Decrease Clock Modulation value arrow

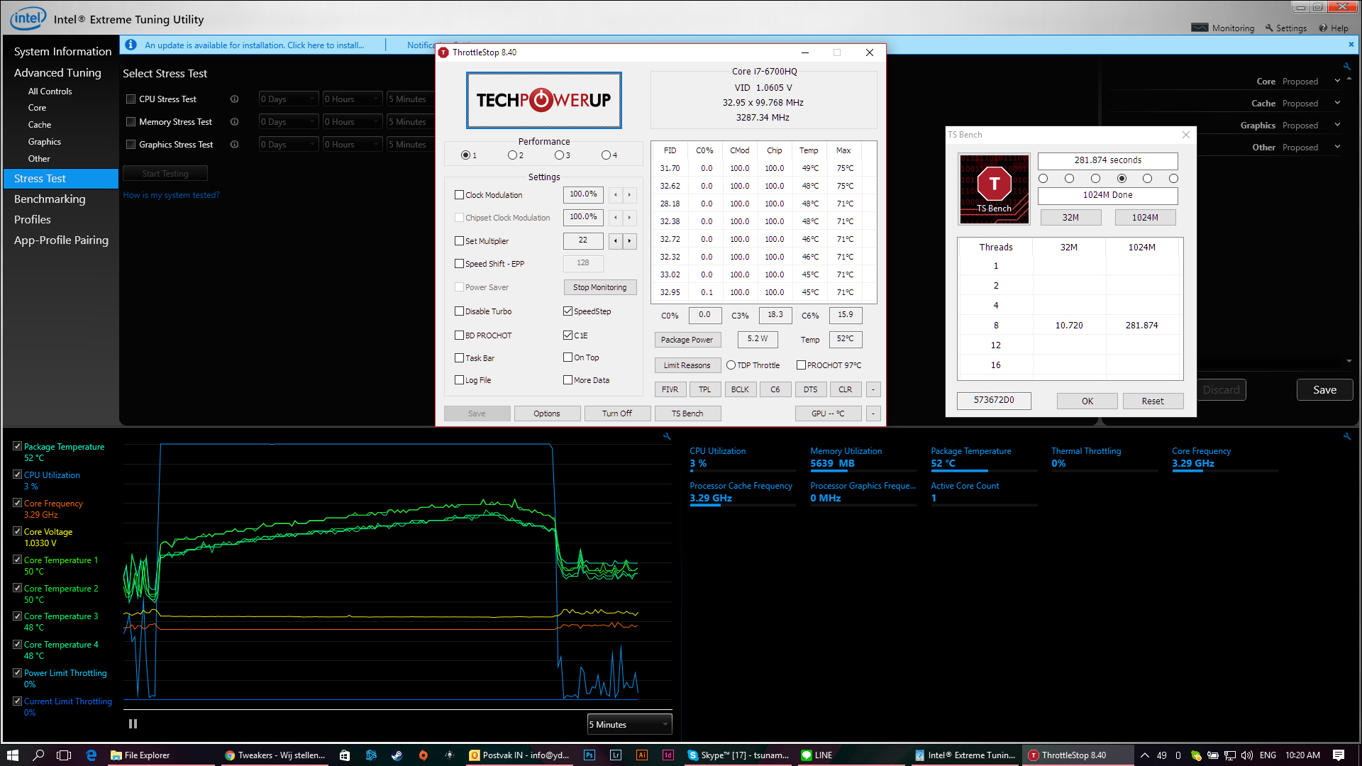click(x=616, y=195)
